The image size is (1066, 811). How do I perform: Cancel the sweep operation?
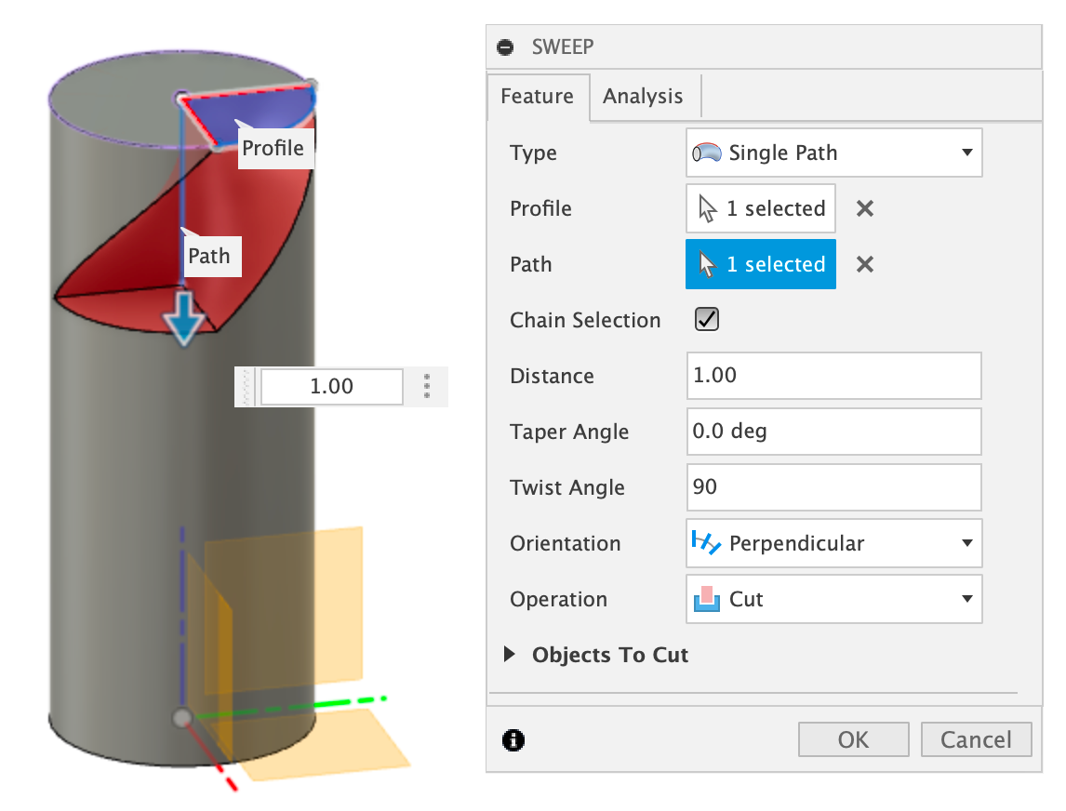pyautogui.click(x=977, y=739)
